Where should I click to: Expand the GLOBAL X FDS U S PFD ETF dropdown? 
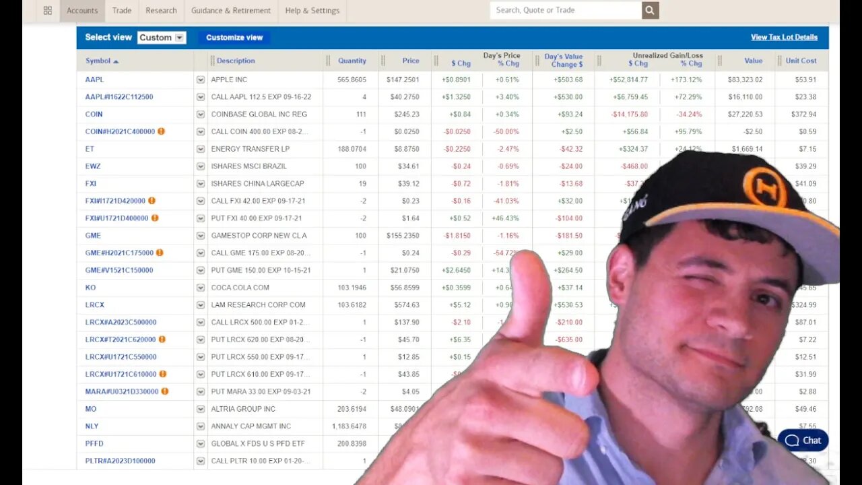tap(200, 444)
